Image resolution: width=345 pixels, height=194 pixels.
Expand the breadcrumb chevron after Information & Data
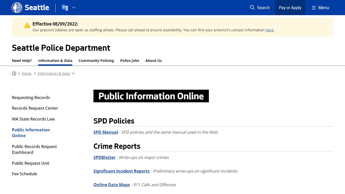tap(73, 74)
